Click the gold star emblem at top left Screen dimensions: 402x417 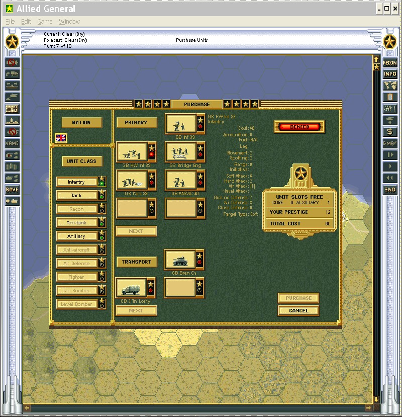coord(12,42)
